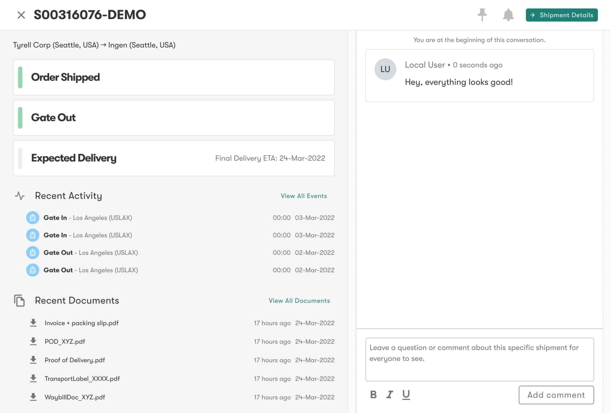Expand the Gate Out milestone card
The width and height of the screenshot is (611, 413).
[x=174, y=118]
